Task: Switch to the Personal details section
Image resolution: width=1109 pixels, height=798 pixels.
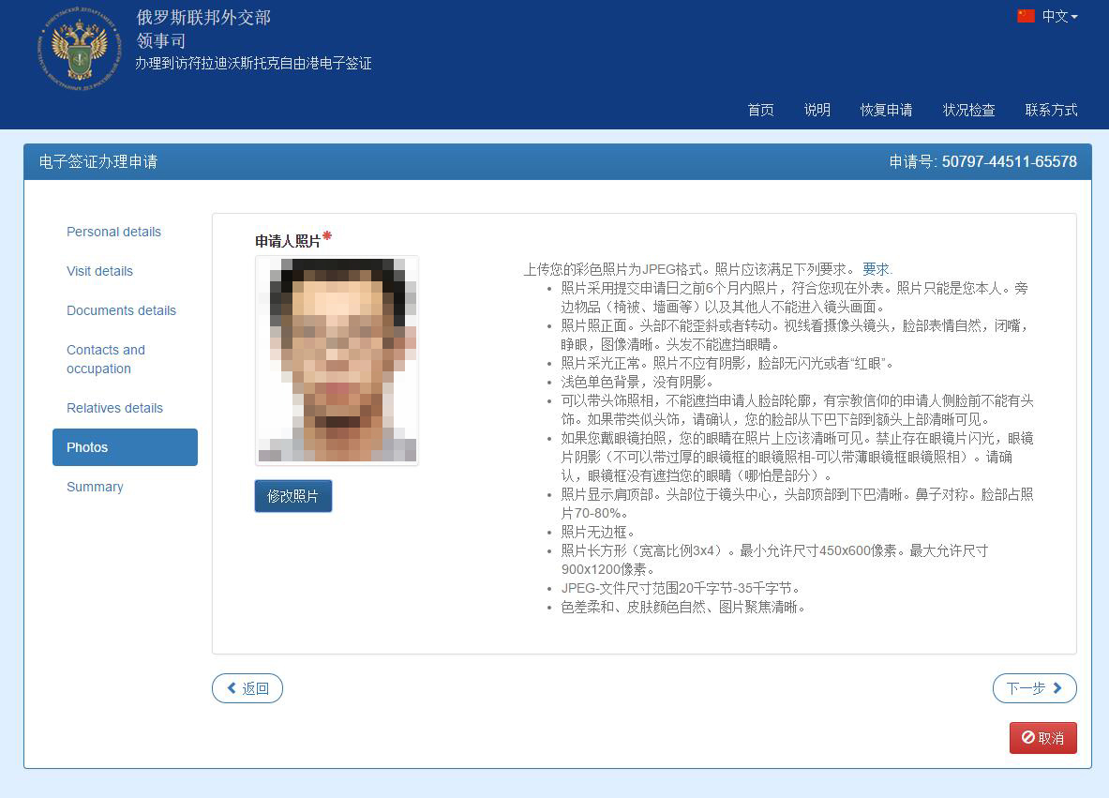Action: (x=113, y=232)
